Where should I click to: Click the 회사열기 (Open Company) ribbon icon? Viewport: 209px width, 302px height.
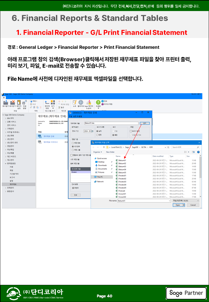6,102
